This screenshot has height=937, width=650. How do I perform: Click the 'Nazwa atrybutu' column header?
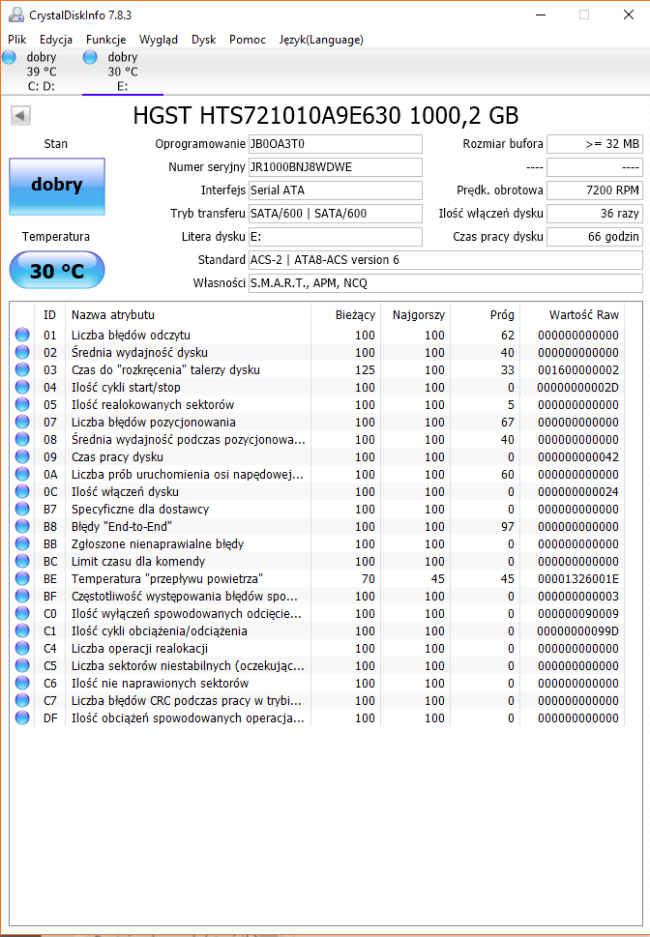[188, 315]
